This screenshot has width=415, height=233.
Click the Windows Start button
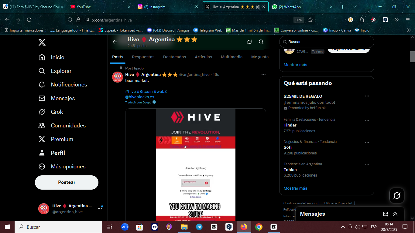(x=7, y=227)
